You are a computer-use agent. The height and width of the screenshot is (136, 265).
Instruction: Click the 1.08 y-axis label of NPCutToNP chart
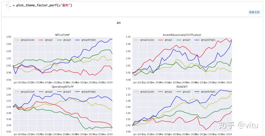(8, 37)
